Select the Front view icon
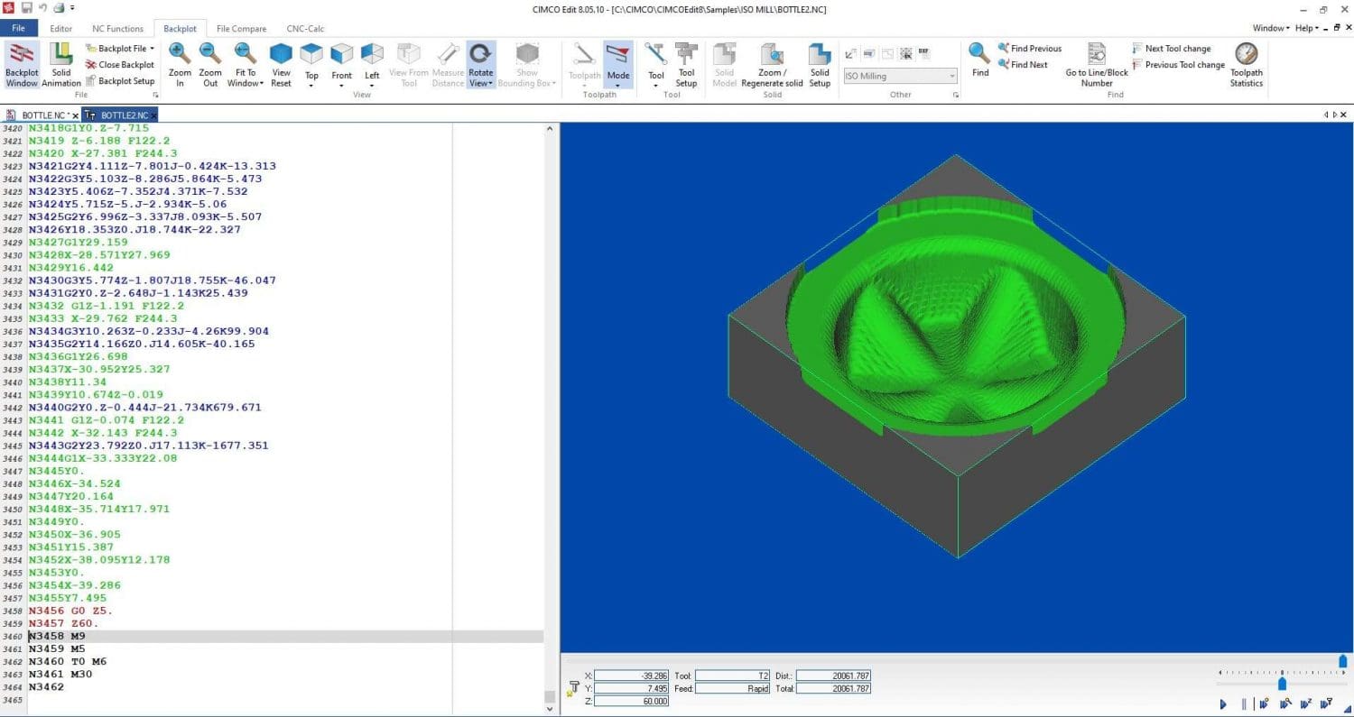The image size is (1354, 717). click(x=341, y=62)
